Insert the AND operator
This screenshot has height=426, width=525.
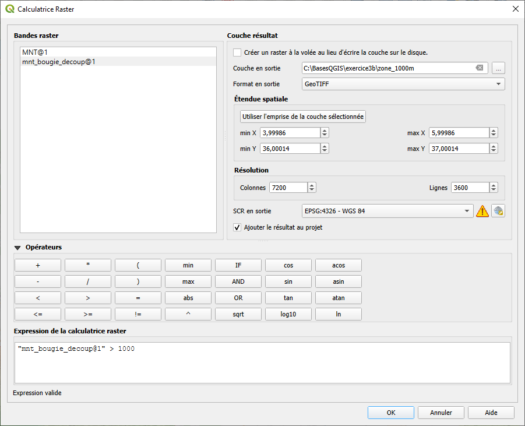(238, 281)
